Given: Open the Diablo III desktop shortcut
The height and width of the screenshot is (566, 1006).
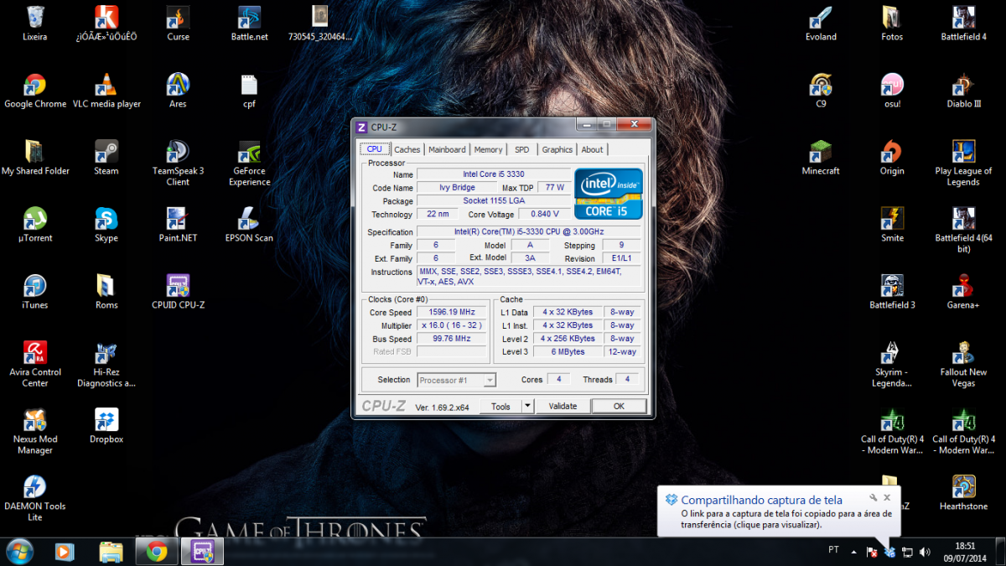Looking at the screenshot, I should pos(963,90).
